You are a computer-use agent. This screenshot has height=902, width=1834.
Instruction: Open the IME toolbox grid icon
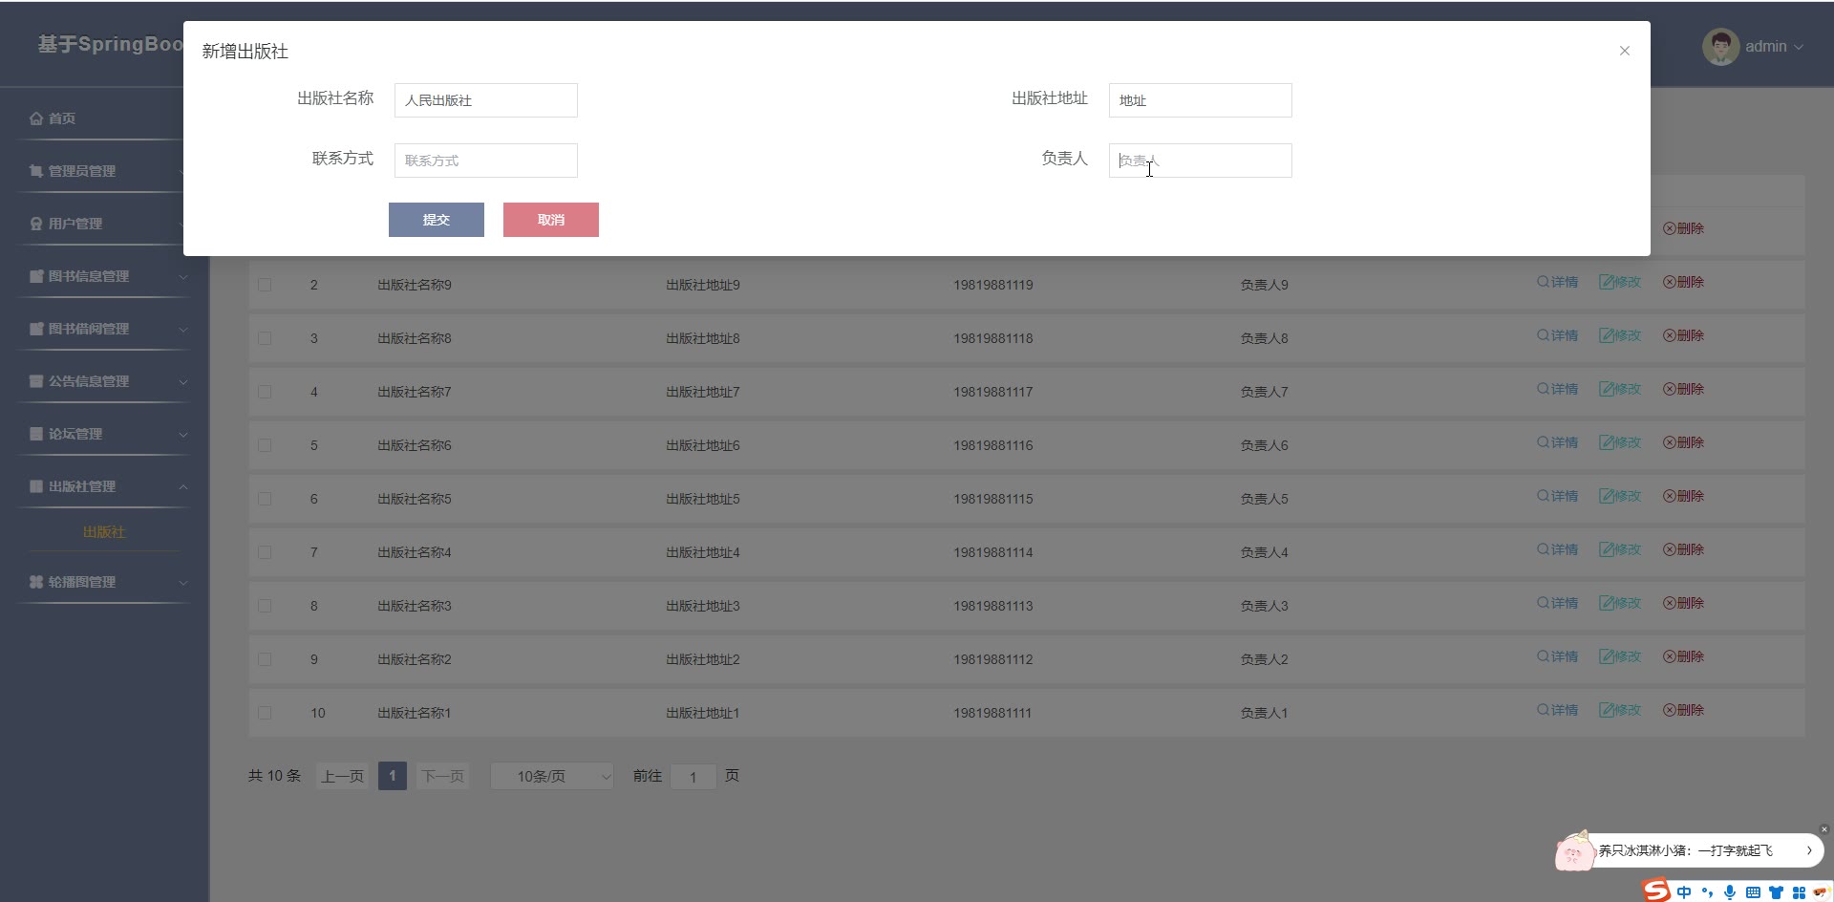click(x=1799, y=892)
